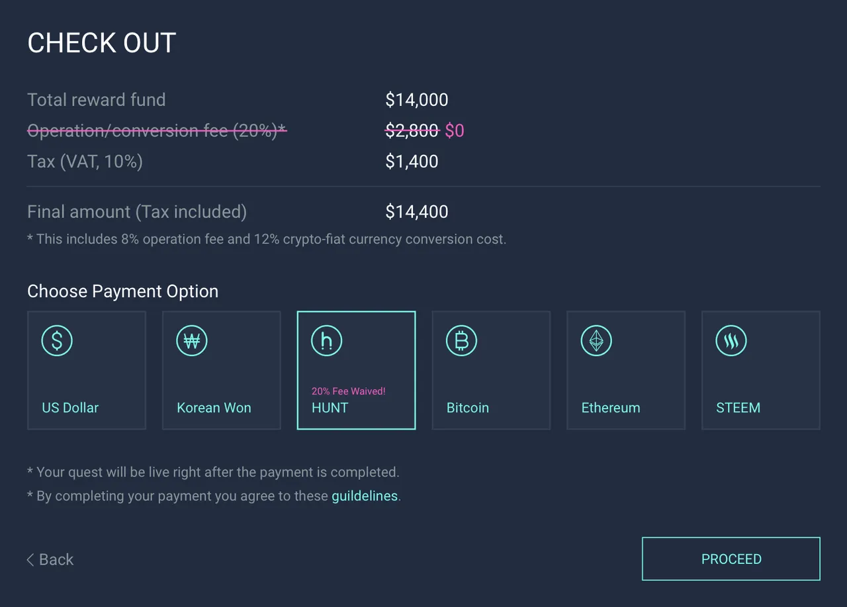Click the Ethereum diamond icon

pyautogui.click(x=596, y=341)
